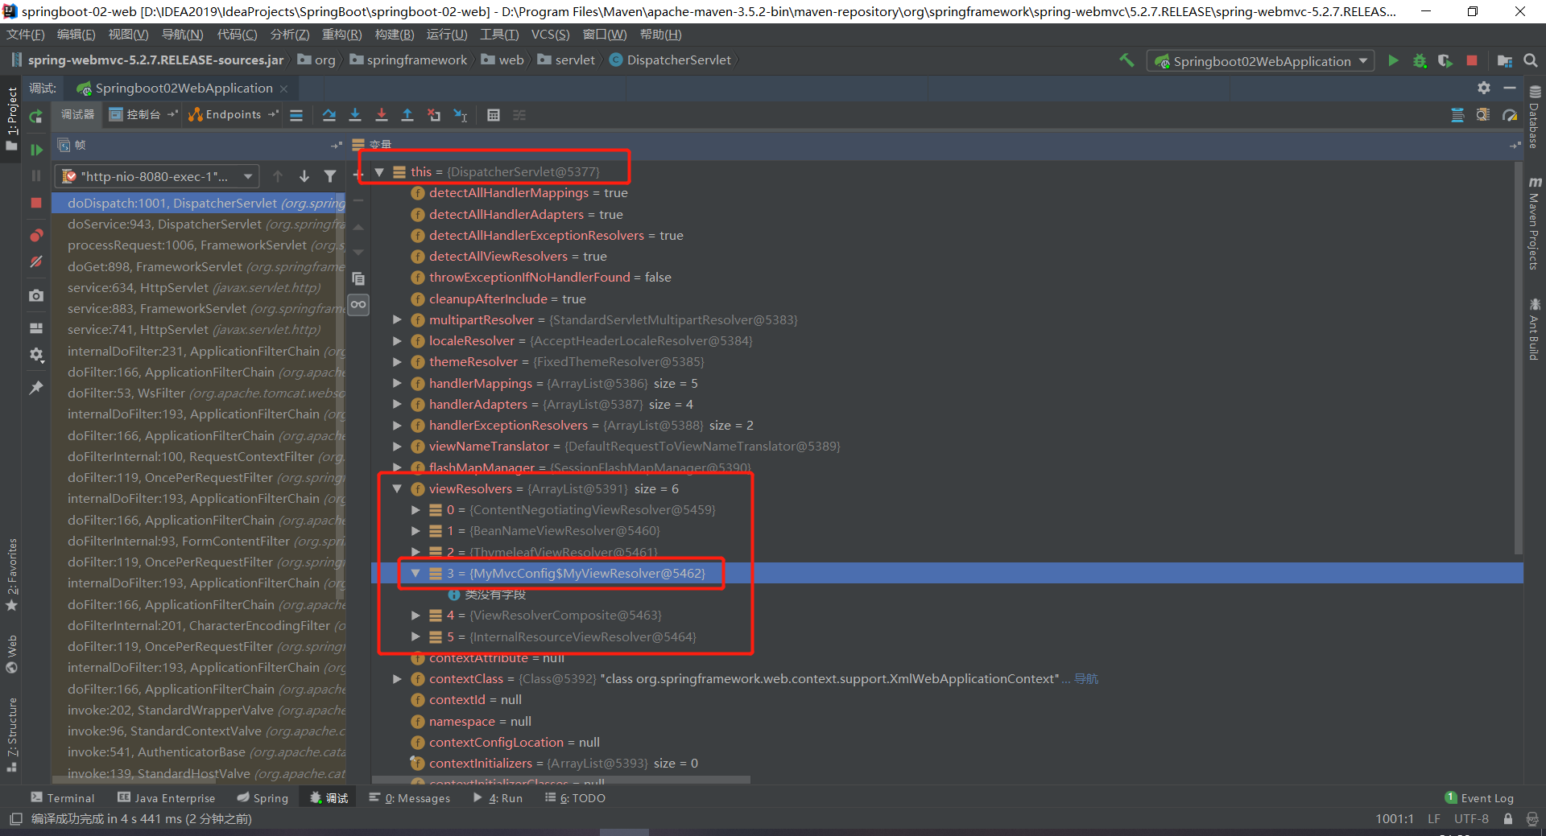
Task: Toggle Mute Breakpoints in debug sidebar
Action: click(x=36, y=262)
